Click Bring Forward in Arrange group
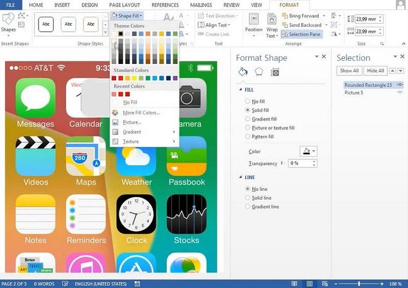Screen dimensions: 408x288 pos(301,16)
